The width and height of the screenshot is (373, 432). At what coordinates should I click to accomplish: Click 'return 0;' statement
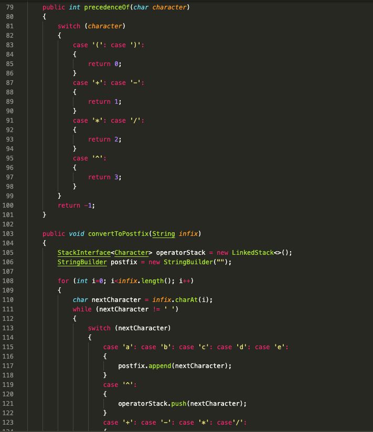(x=105, y=64)
